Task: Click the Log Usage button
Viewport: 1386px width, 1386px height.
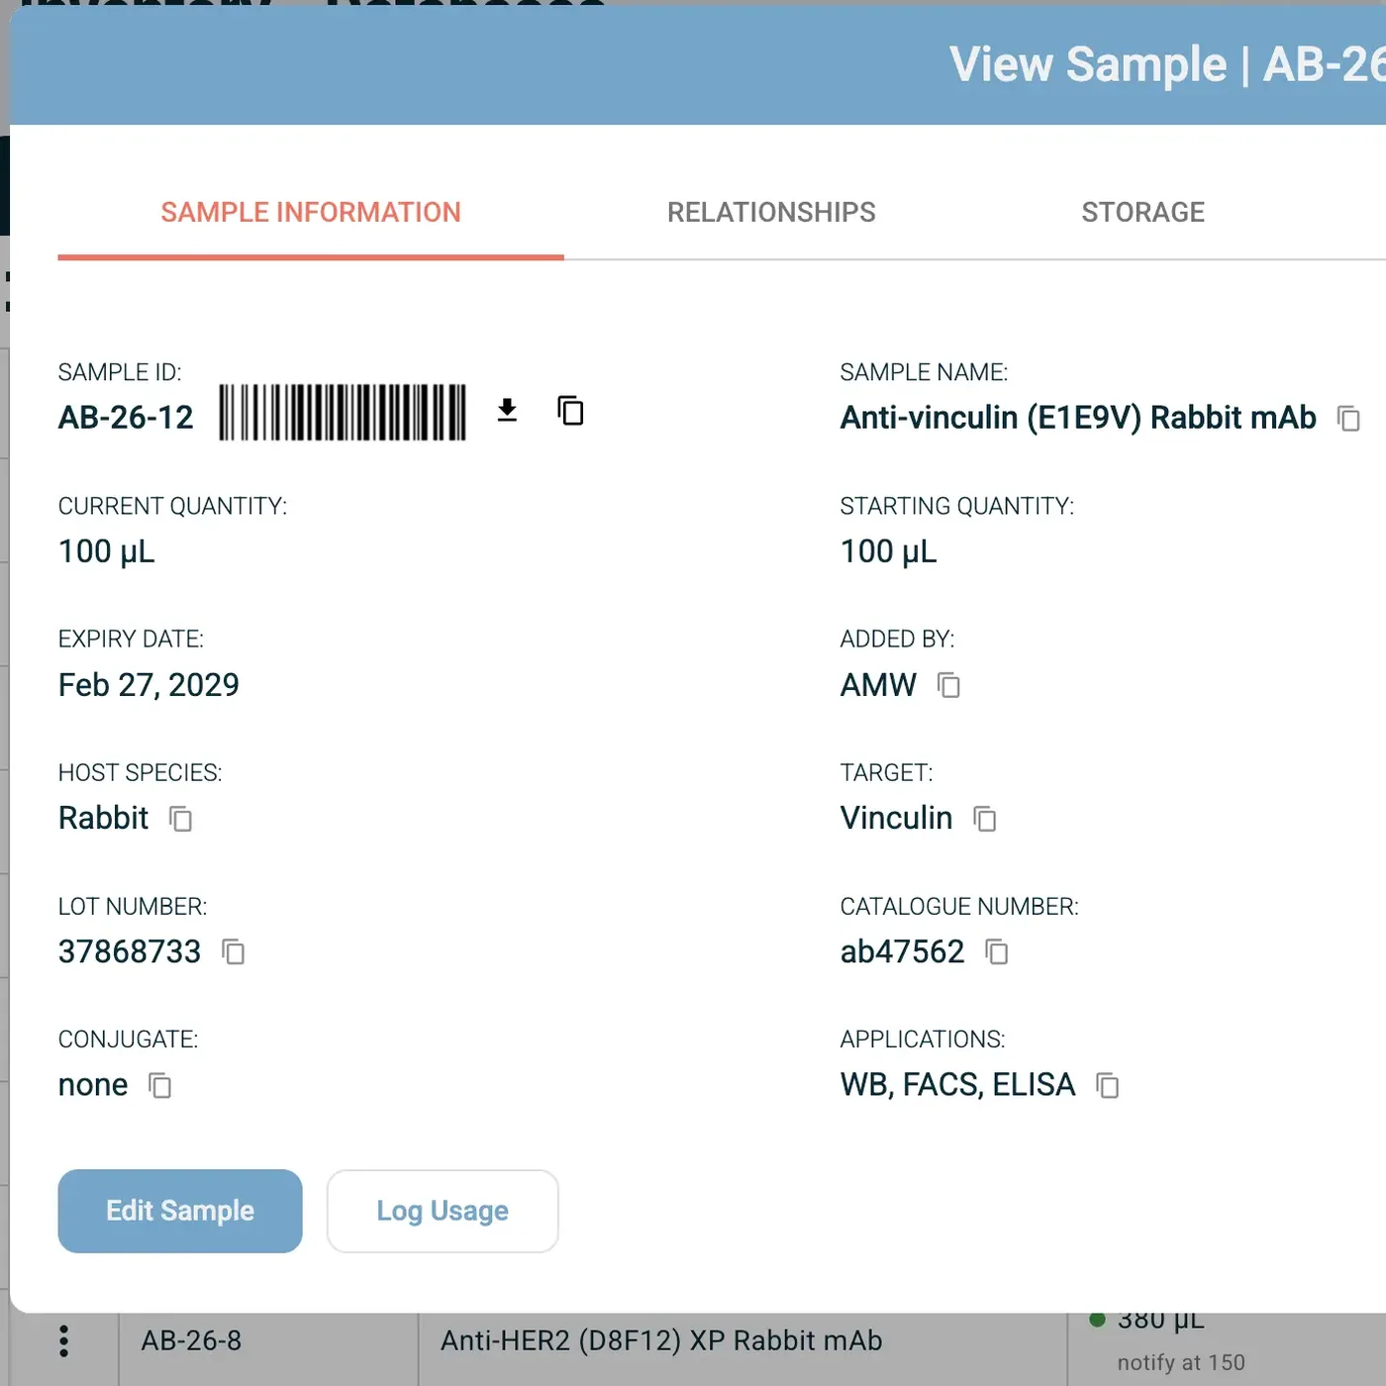Action: 443,1211
